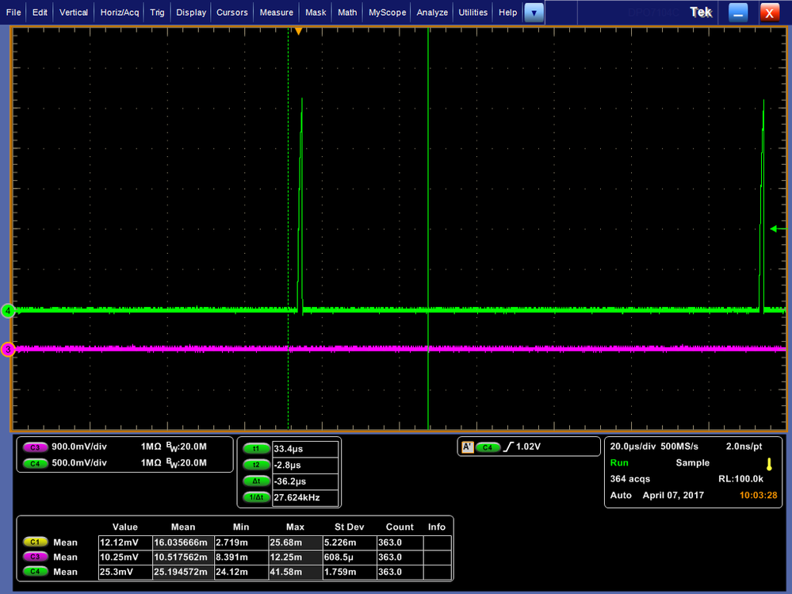Click the 1.02V trigger level readout

(528, 446)
